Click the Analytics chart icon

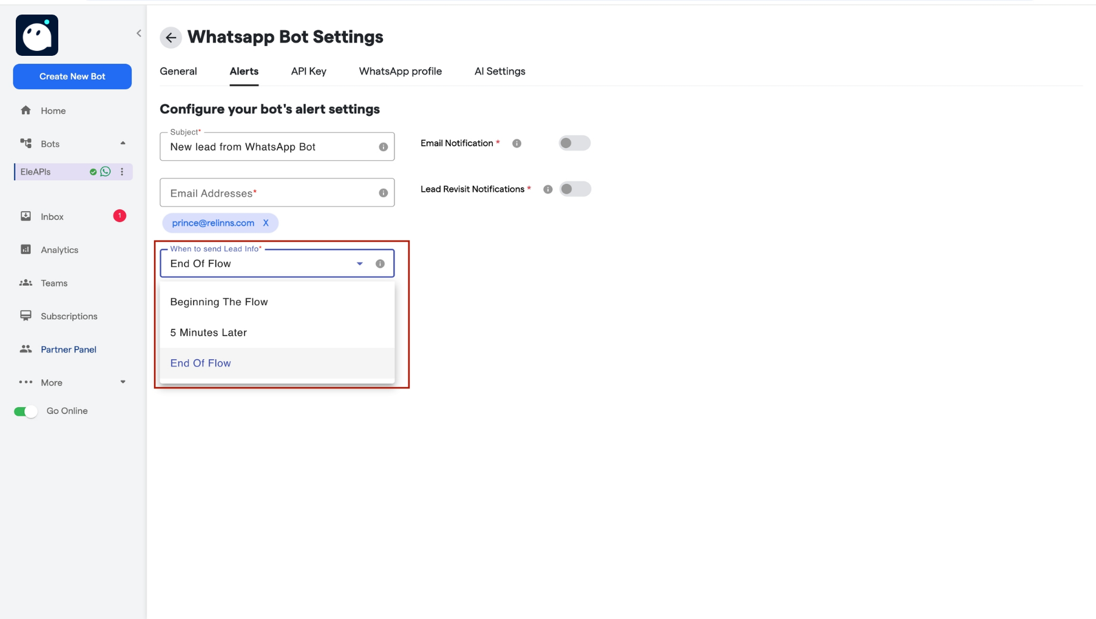[x=25, y=249]
